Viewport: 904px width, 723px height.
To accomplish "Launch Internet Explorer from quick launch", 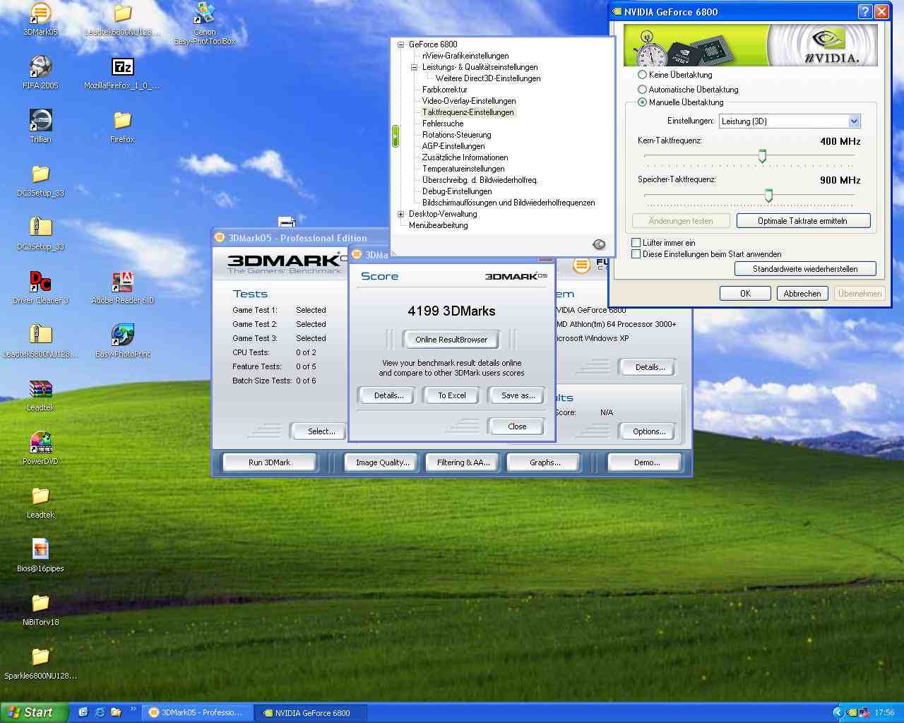I will (100, 712).
